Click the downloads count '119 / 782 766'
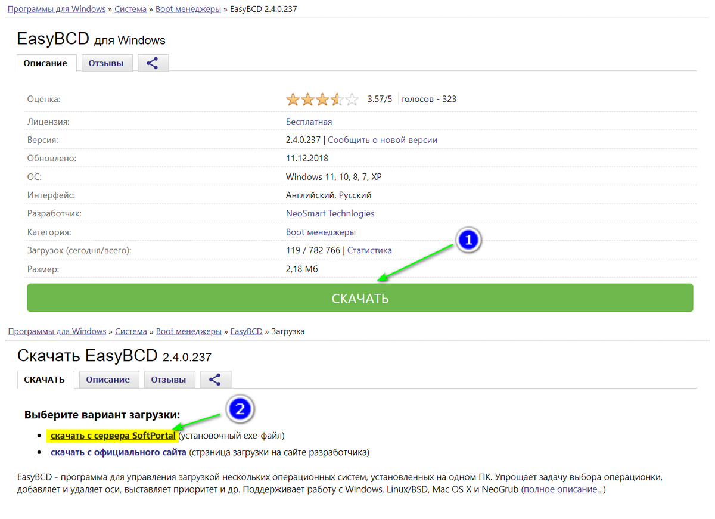Screen dimensions: 715x519 (x=313, y=250)
